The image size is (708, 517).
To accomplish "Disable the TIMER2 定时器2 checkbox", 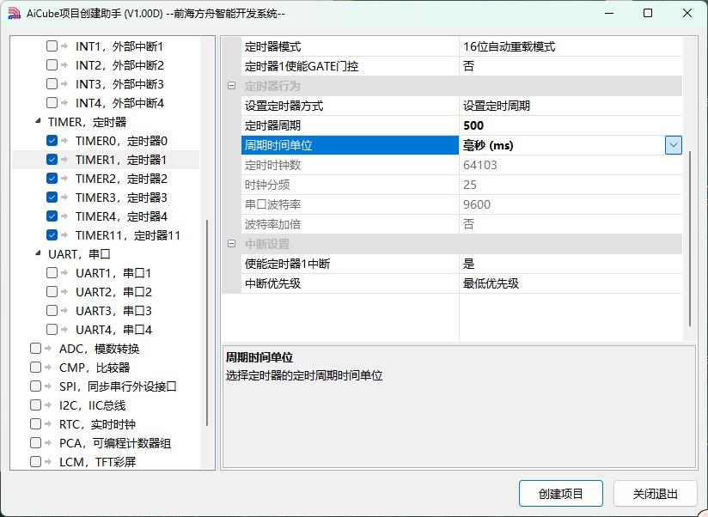I will (x=52, y=178).
